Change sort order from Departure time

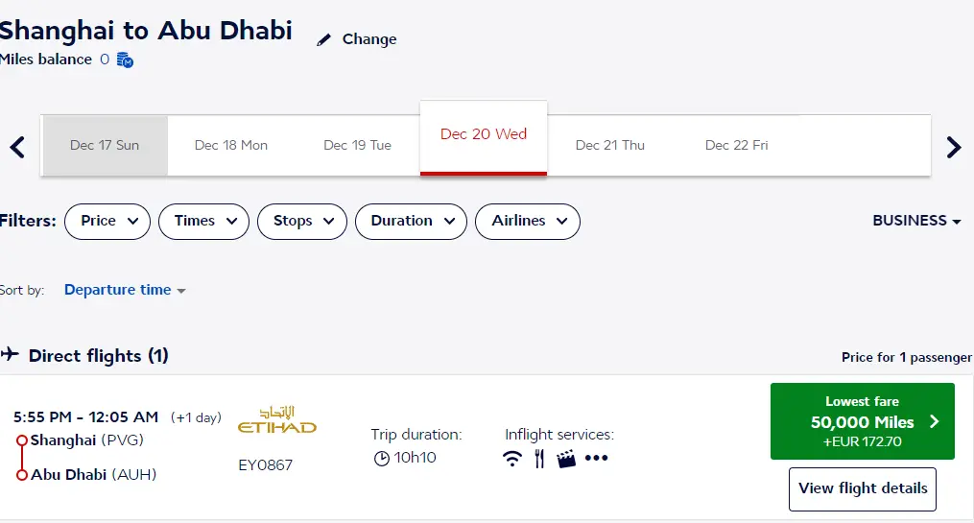(x=125, y=290)
